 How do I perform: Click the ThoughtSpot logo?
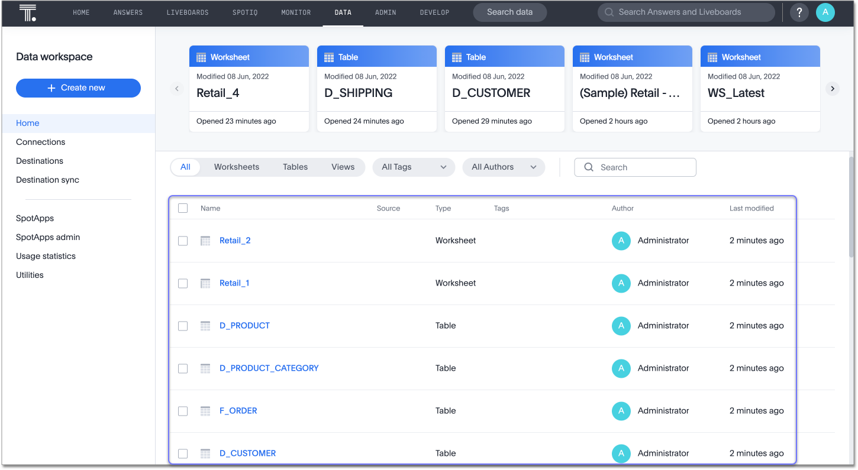click(28, 12)
